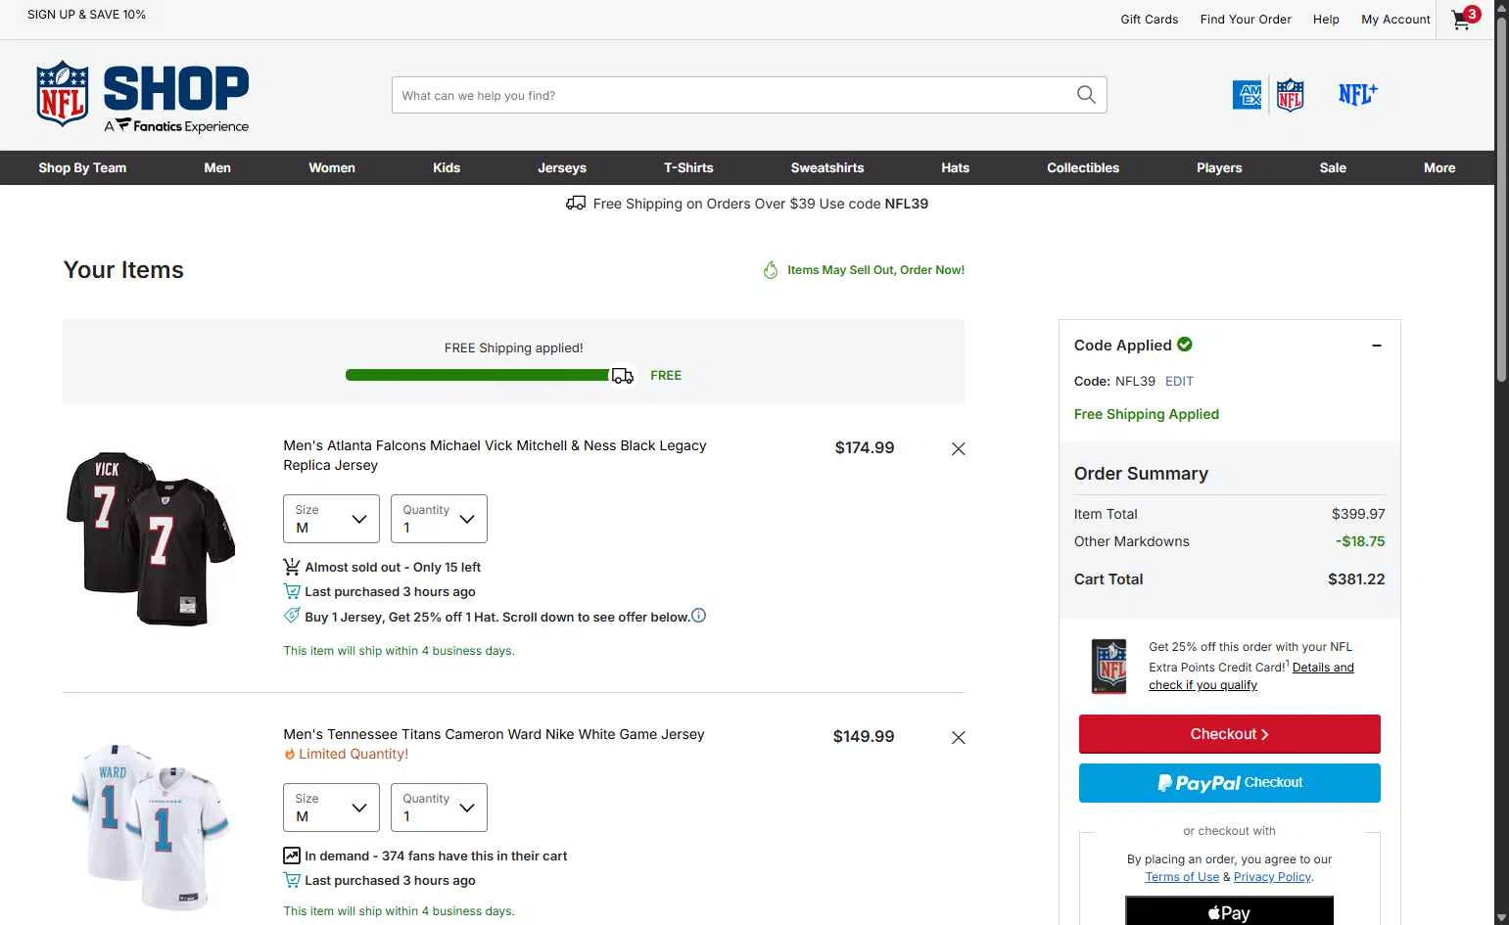Open the Michael Vick jersey thumbnail
The width and height of the screenshot is (1509, 925).
151,538
